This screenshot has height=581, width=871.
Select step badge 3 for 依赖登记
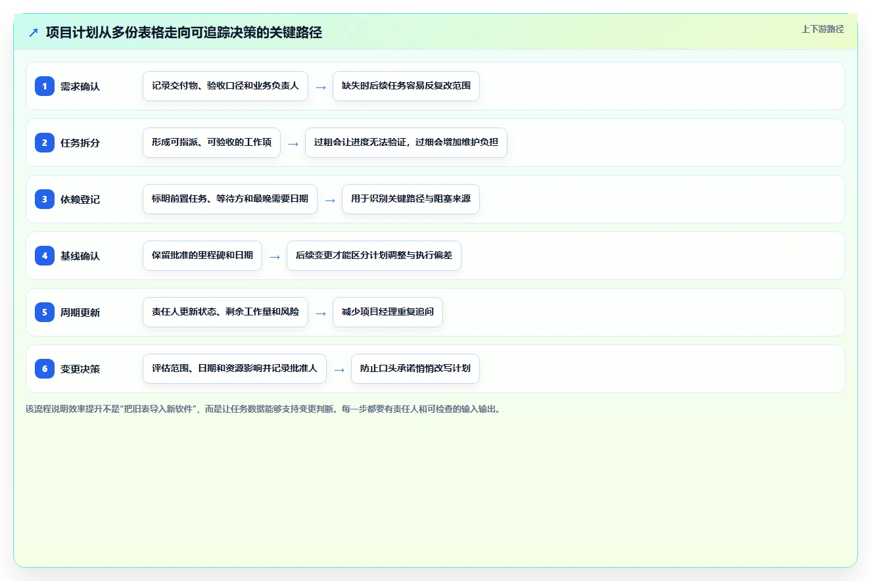45,199
